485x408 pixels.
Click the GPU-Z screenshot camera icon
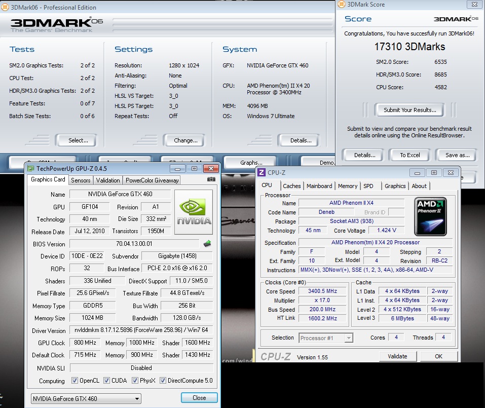tap(211, 179)
